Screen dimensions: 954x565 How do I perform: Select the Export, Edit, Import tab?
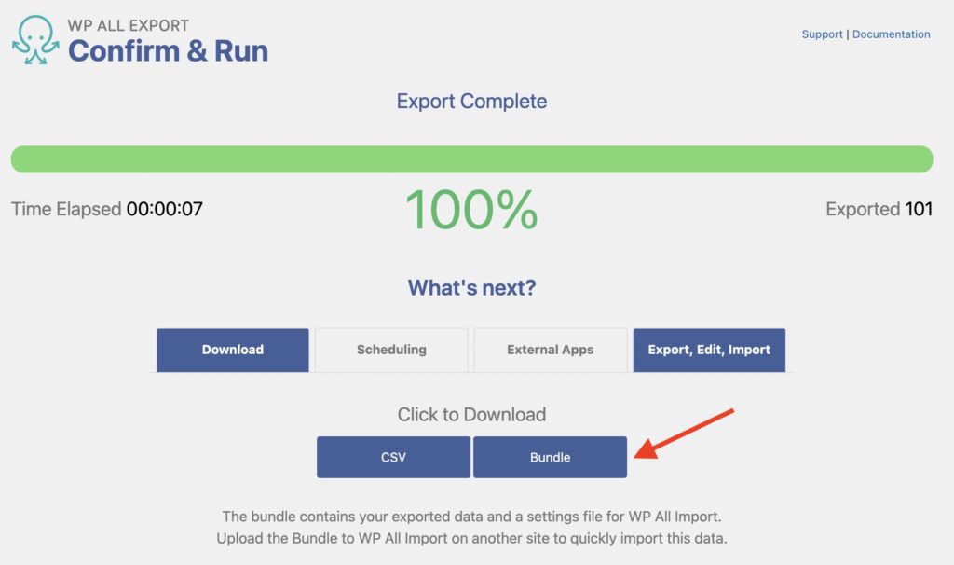pyautogui.click(x=709, y=350)
